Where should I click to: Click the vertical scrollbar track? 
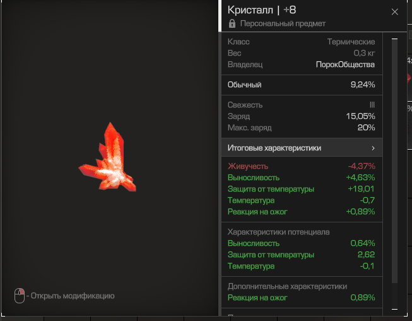[x=394, y=162]
